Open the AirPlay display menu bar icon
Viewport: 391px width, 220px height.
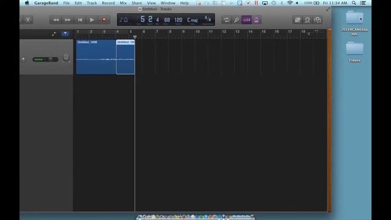click(x=265, y=3)
